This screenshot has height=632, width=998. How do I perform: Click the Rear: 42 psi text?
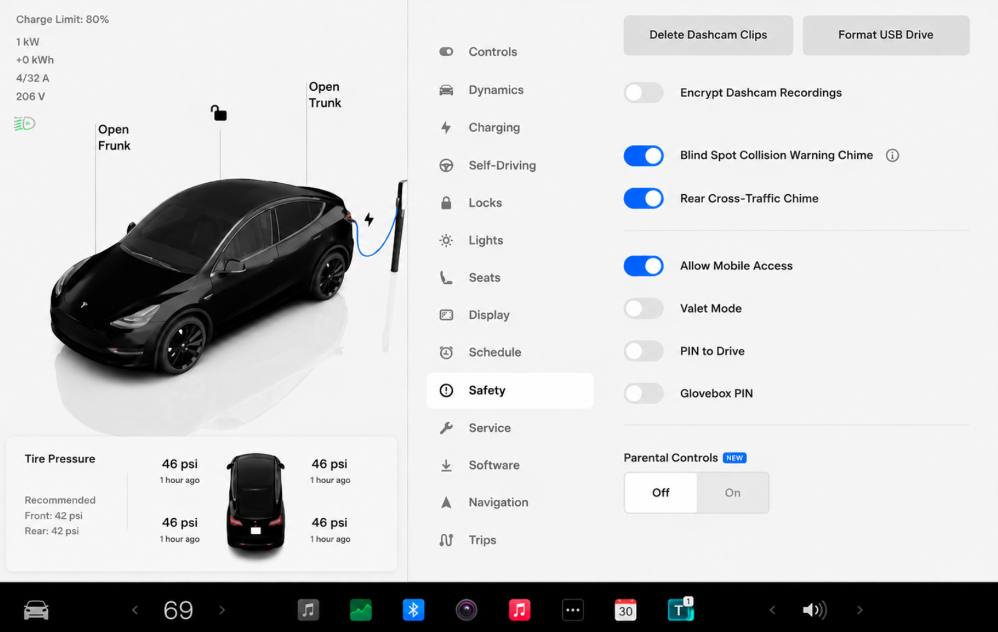52,531
